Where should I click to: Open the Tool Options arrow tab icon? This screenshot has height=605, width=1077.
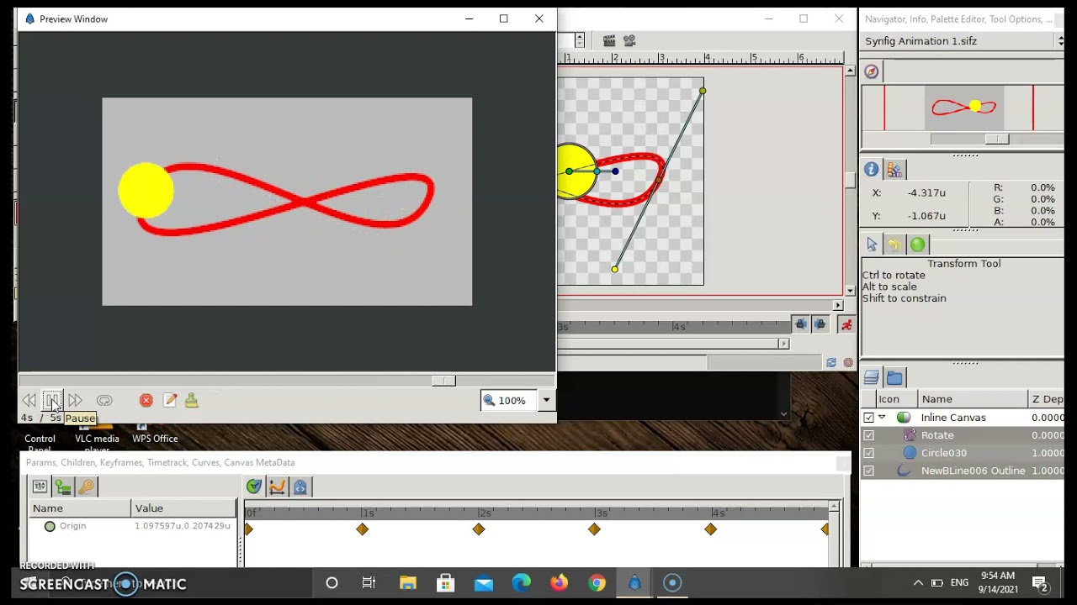[872, 245]
